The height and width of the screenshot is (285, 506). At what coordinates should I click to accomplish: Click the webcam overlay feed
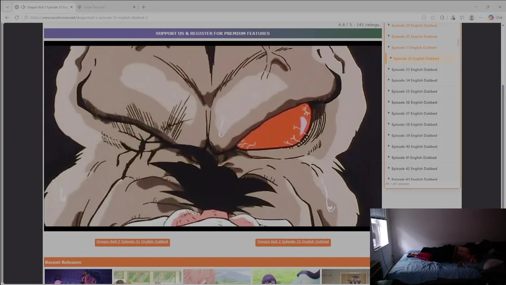pos(438,246)
